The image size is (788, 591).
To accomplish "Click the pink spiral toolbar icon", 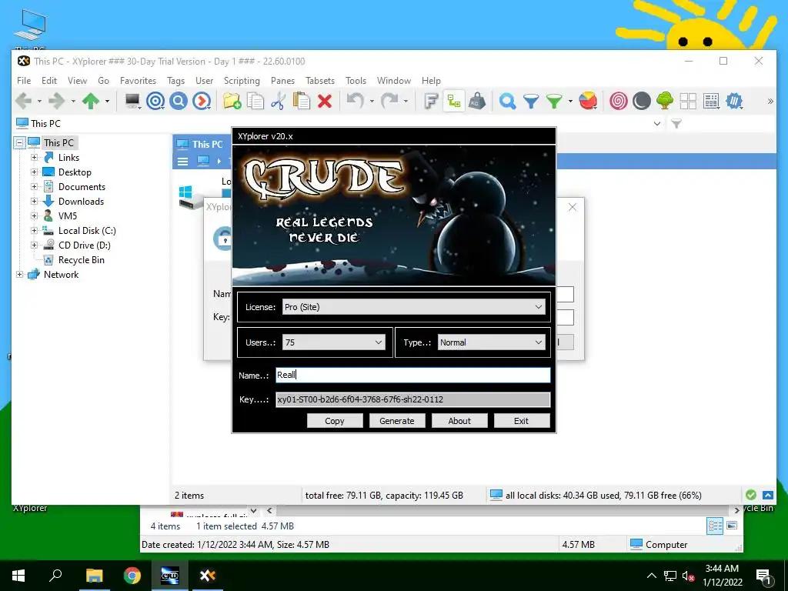I will [x=619, y=101].
